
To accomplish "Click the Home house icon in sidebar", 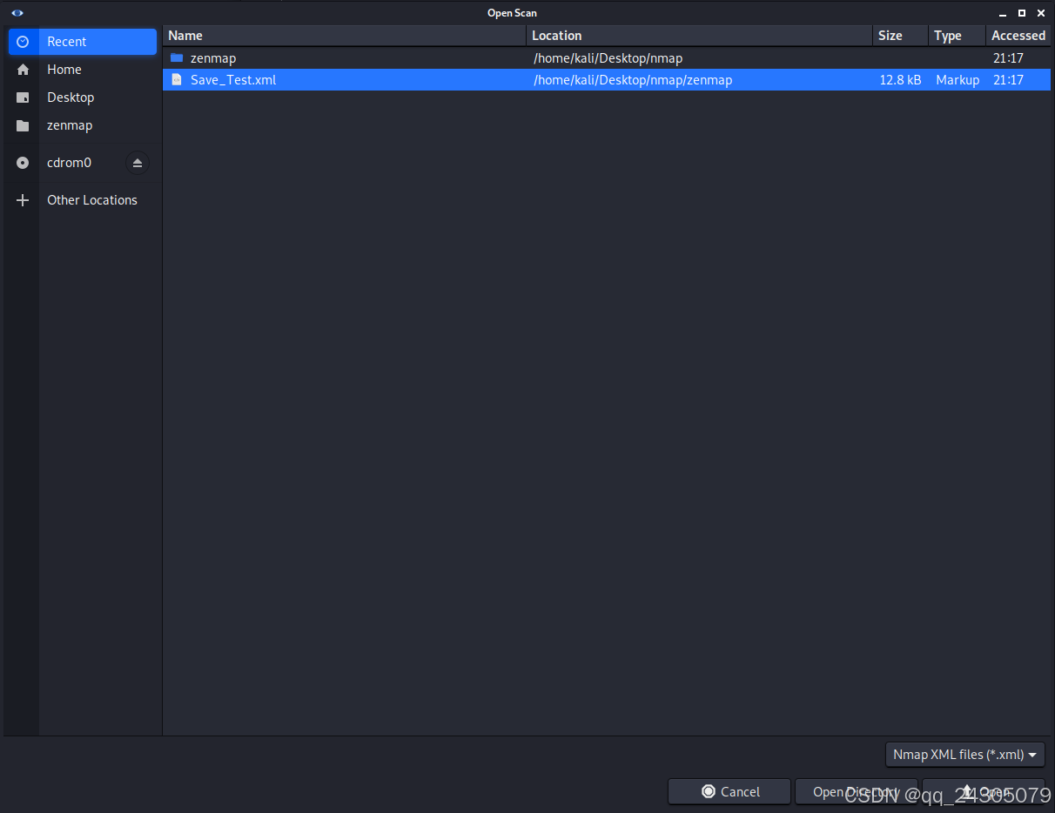I will pyautogui.click(x=23, y=70).
